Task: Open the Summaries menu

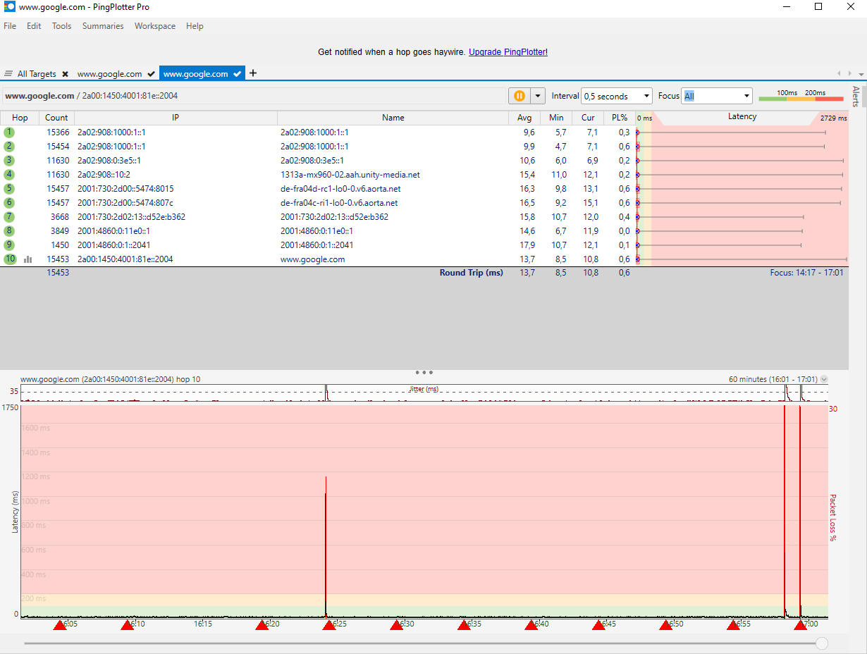Action: [x=103, y=26]
